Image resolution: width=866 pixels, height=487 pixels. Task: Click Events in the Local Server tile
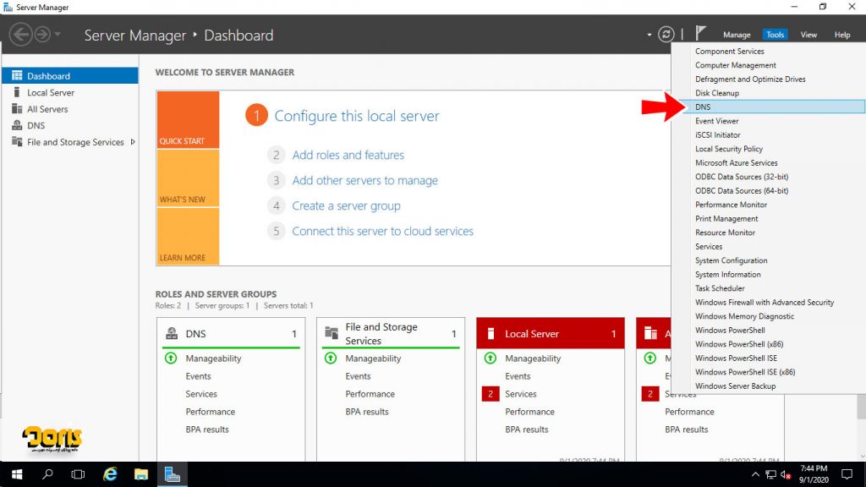[x=518, y=376]
